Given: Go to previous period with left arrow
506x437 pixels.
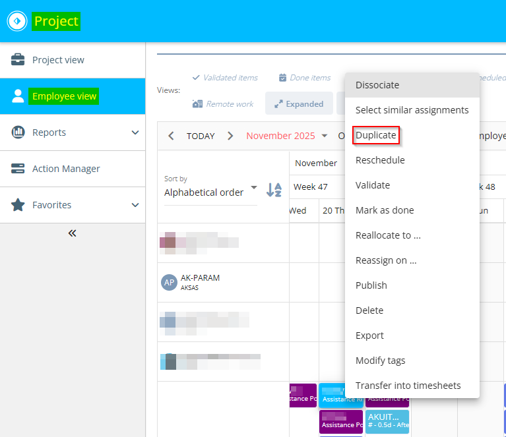Looking at the screenshot, I should click(x=171, y=136).
